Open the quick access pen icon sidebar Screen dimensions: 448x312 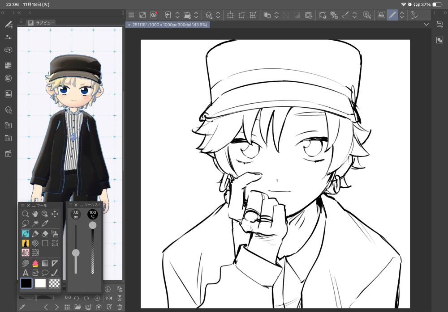click(x=8, y=25)
